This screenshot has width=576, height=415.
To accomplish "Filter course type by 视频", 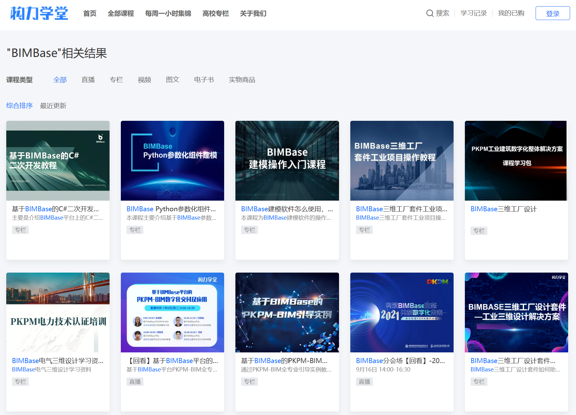I will click(145, 80).
